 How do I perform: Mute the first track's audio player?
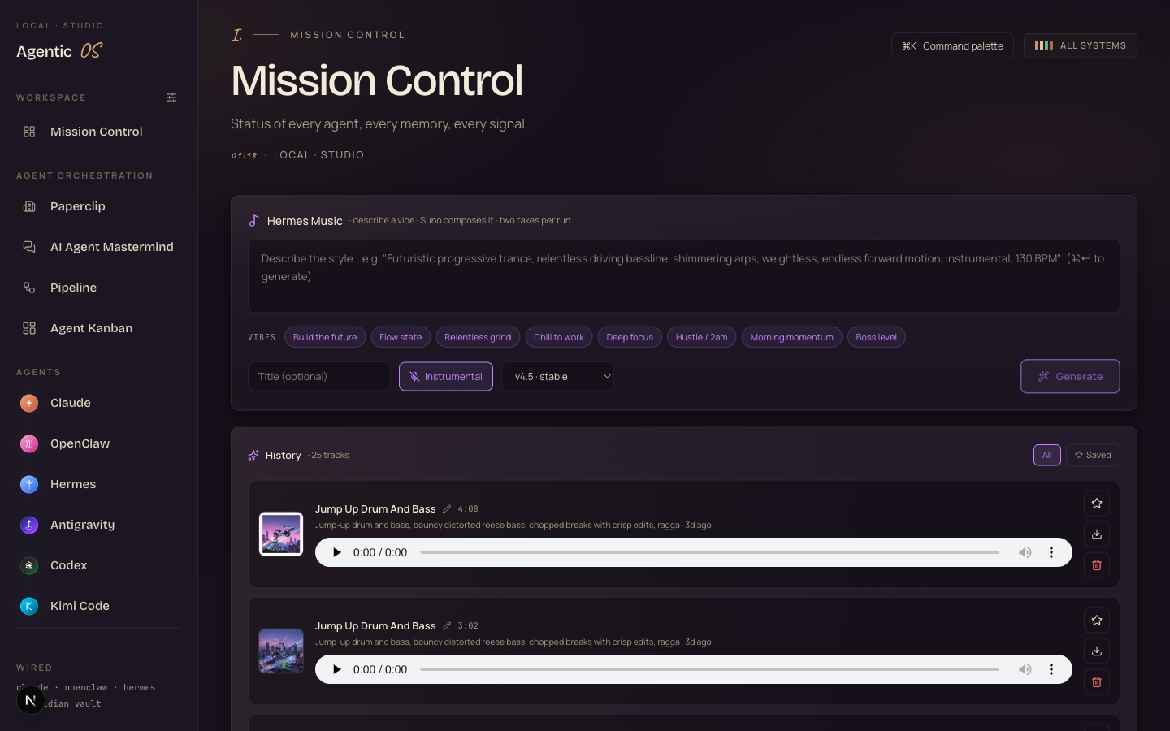[1025, 552]
